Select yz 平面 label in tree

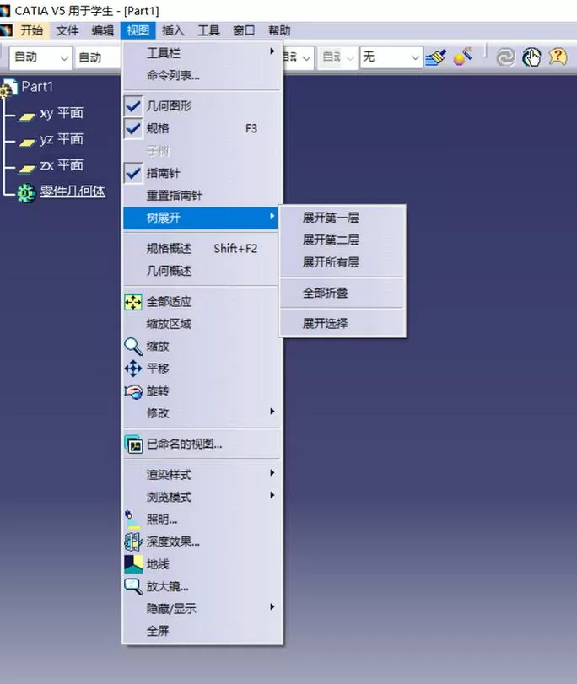coord(62,140)
